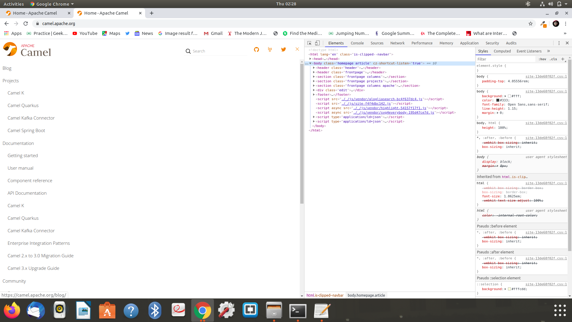Screen dimensions: 572x322
Task: Open the Camel 3.x Upgrade Guide link
Action: pos(33,268)
